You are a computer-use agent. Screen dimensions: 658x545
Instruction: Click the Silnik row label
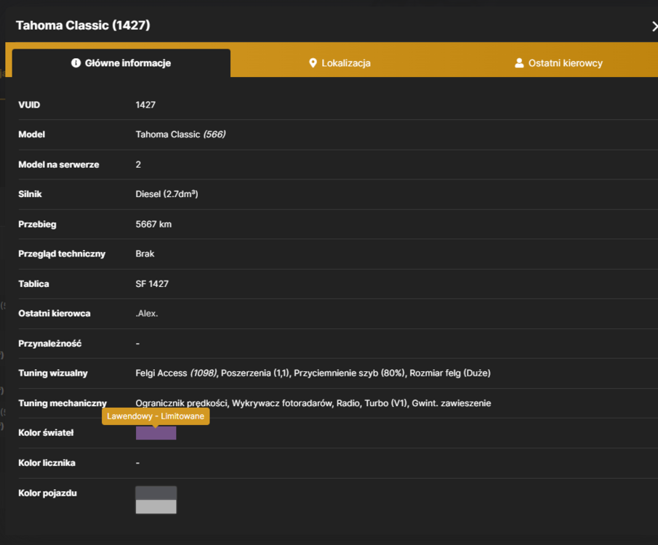(31, 194)
